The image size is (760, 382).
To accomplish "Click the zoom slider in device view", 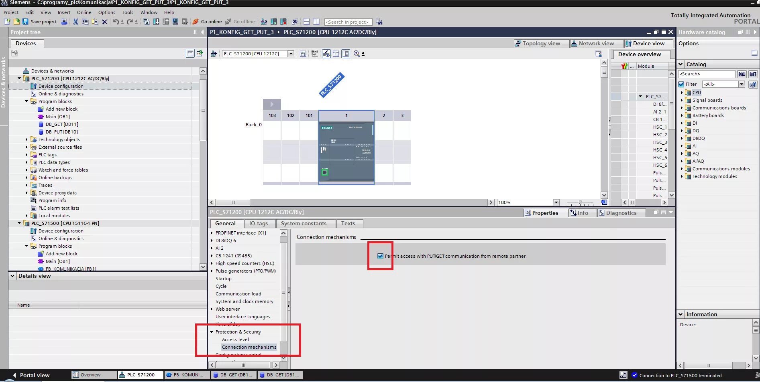I will coord(580,202).
